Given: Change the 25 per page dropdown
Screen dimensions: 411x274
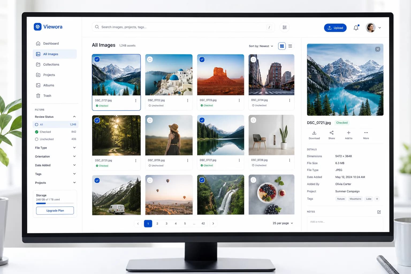Looking at the screenshot, I should (x=283, y=223).
